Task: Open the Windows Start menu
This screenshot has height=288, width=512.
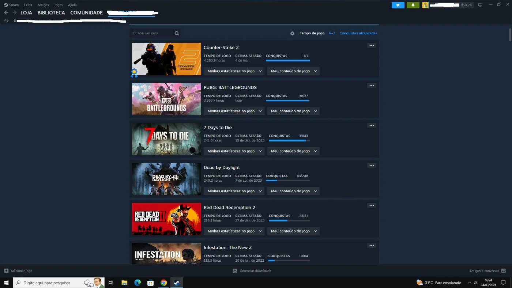Action: [6, 283]
